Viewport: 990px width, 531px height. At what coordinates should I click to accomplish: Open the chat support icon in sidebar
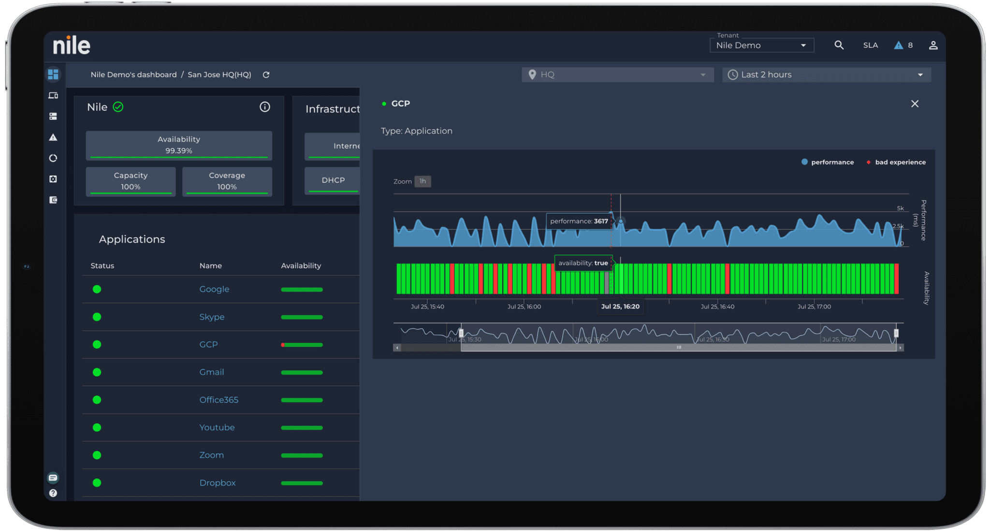[53, 477]
